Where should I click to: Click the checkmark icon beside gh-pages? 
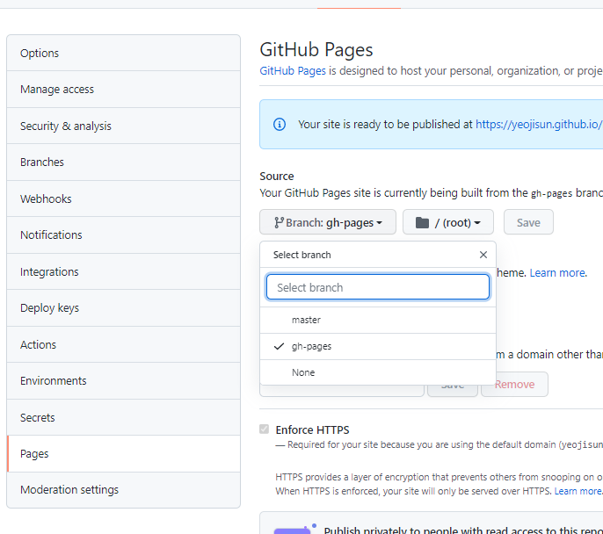click(279, 346)
